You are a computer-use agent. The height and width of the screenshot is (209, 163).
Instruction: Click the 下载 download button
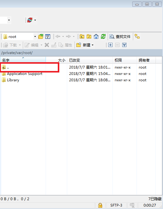tap(10, 45)
